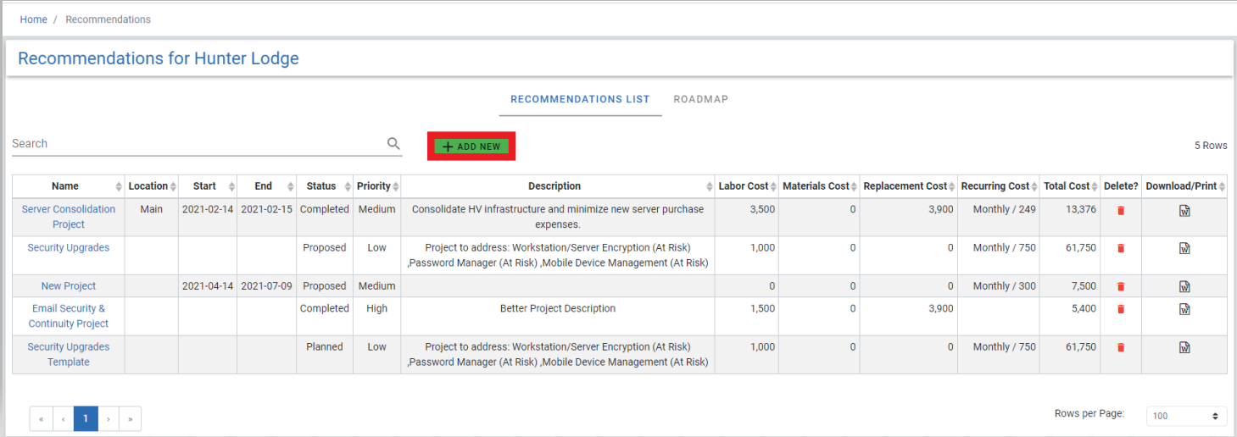
Task: Open Rows per Page dropdown
Action: 1185,416
